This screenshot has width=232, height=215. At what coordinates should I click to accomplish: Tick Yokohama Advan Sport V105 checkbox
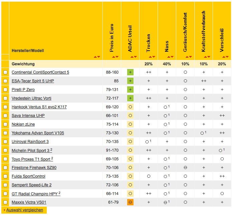click(x=5, y=133)
